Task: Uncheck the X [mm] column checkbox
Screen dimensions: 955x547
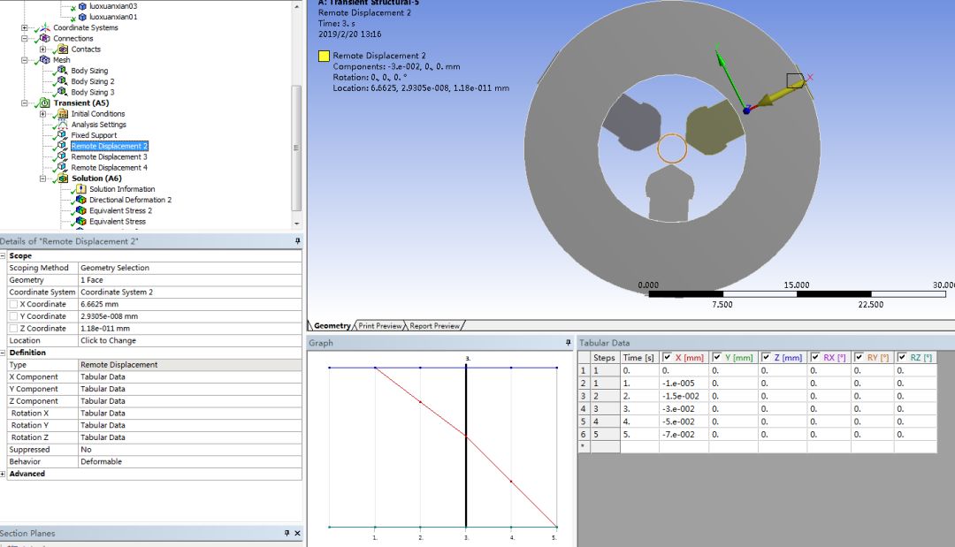Action: click(667, 357)
